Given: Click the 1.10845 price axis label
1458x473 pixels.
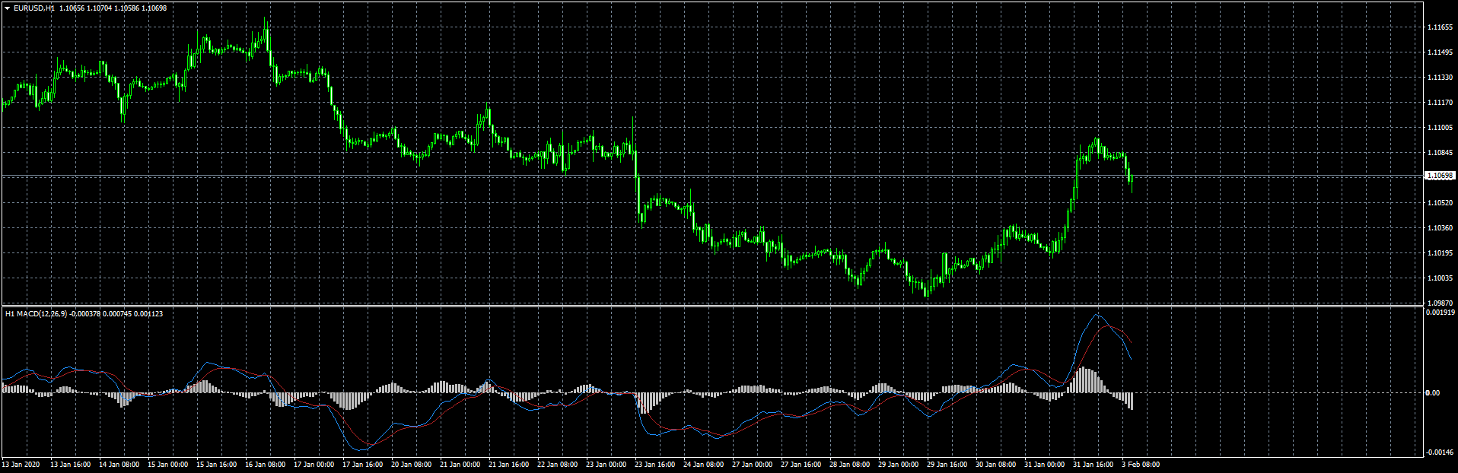Looking at the screenshot, I should pos(1439,153).
